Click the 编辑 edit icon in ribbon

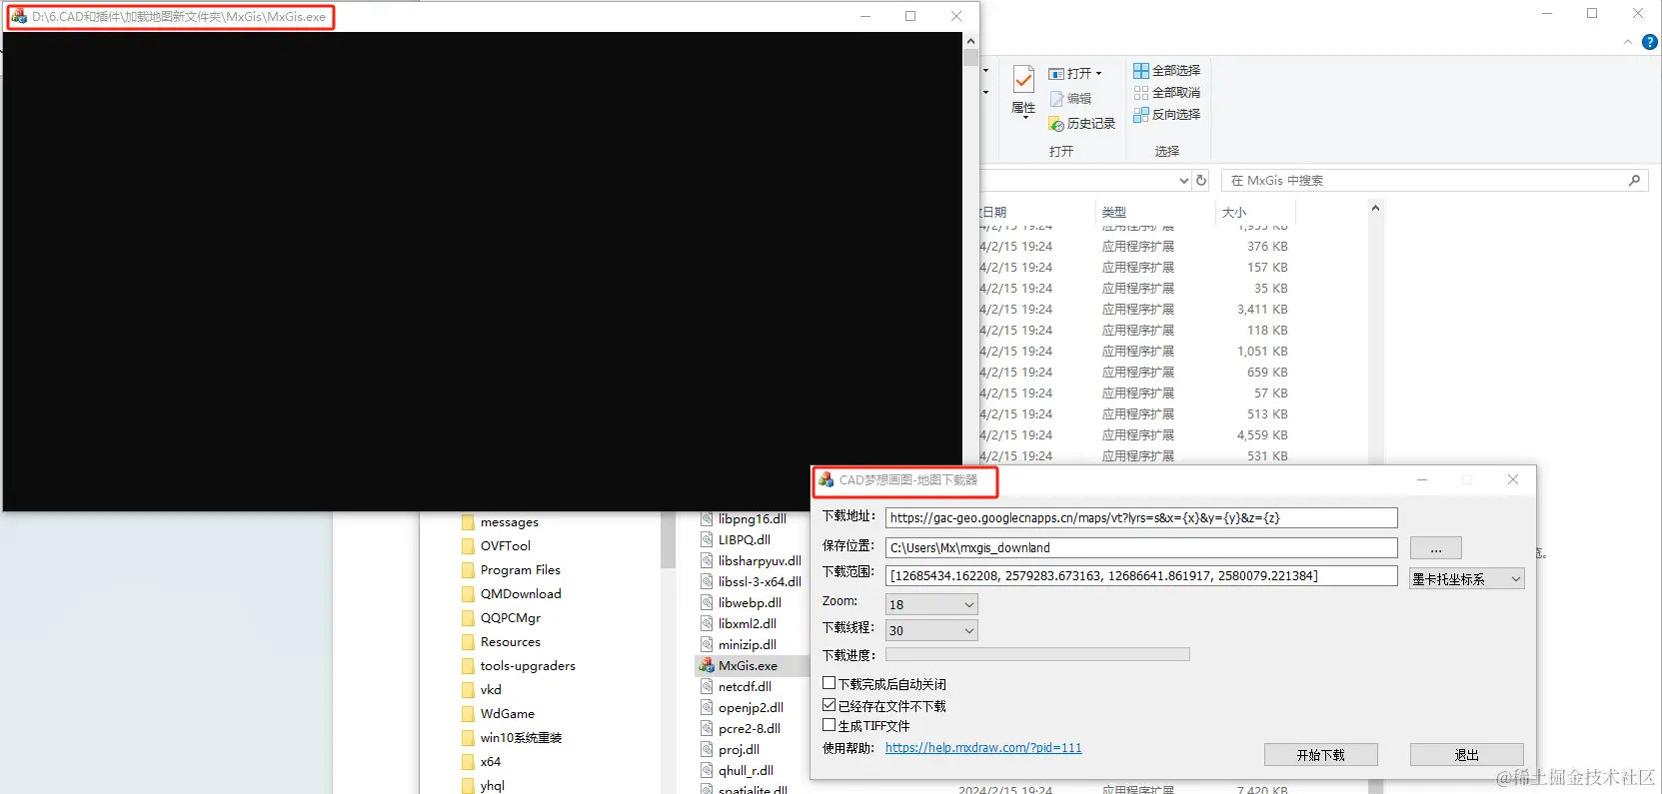tap(1057, 99)
